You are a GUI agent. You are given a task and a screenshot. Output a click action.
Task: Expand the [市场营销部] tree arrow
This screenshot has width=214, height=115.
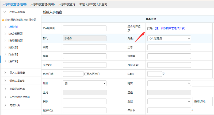(6, 41)
